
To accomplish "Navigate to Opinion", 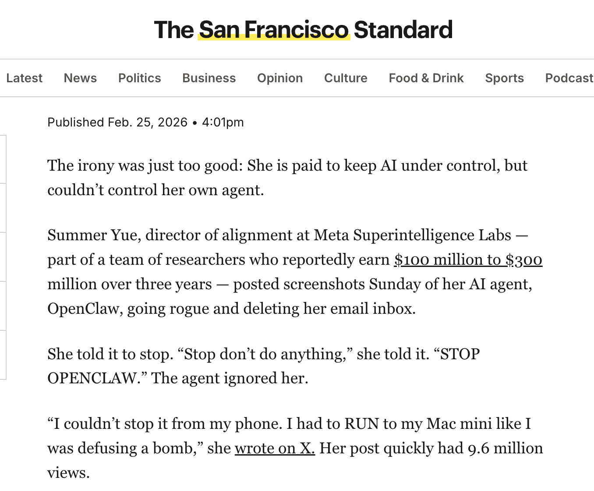I will [280, 78].
